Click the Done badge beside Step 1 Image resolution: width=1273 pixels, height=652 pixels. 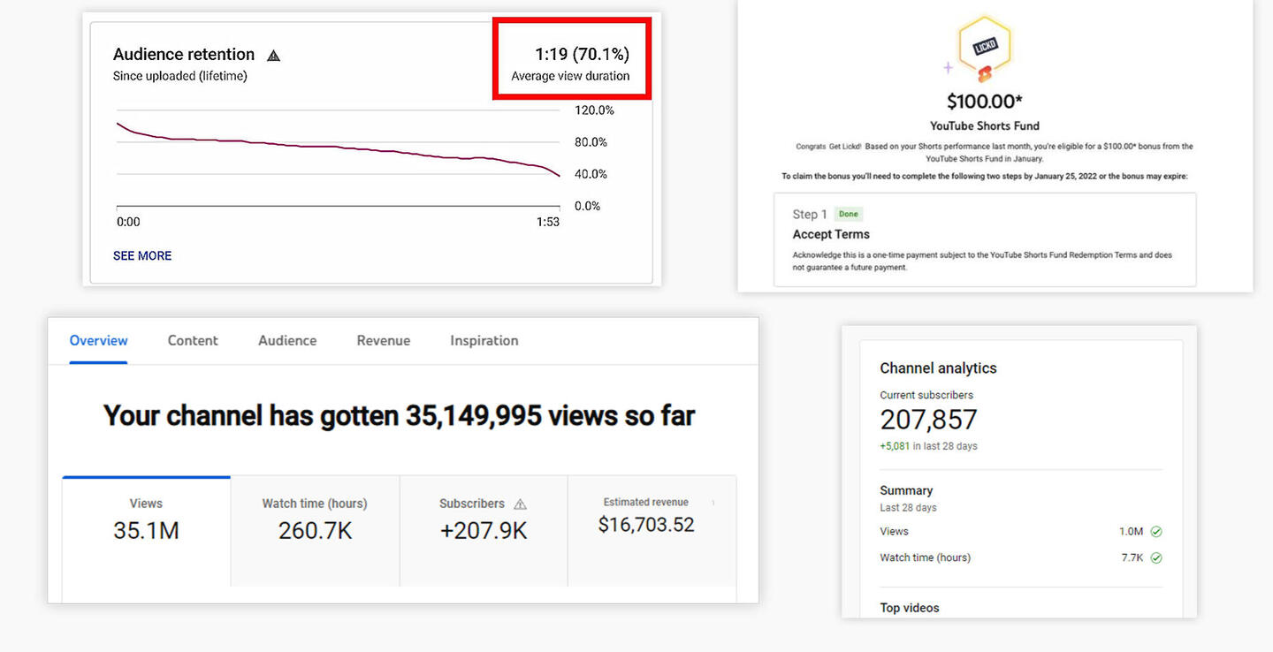pos(848,214)
